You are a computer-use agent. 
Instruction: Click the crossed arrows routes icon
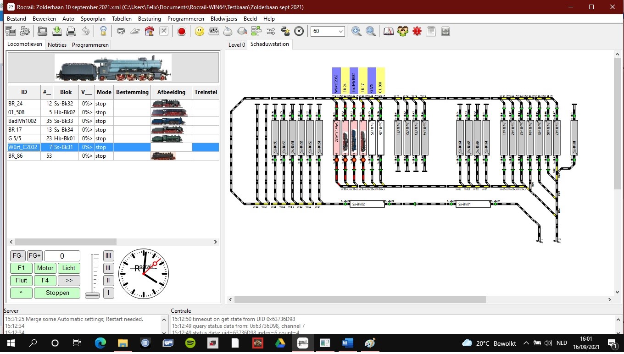point(271,31)
